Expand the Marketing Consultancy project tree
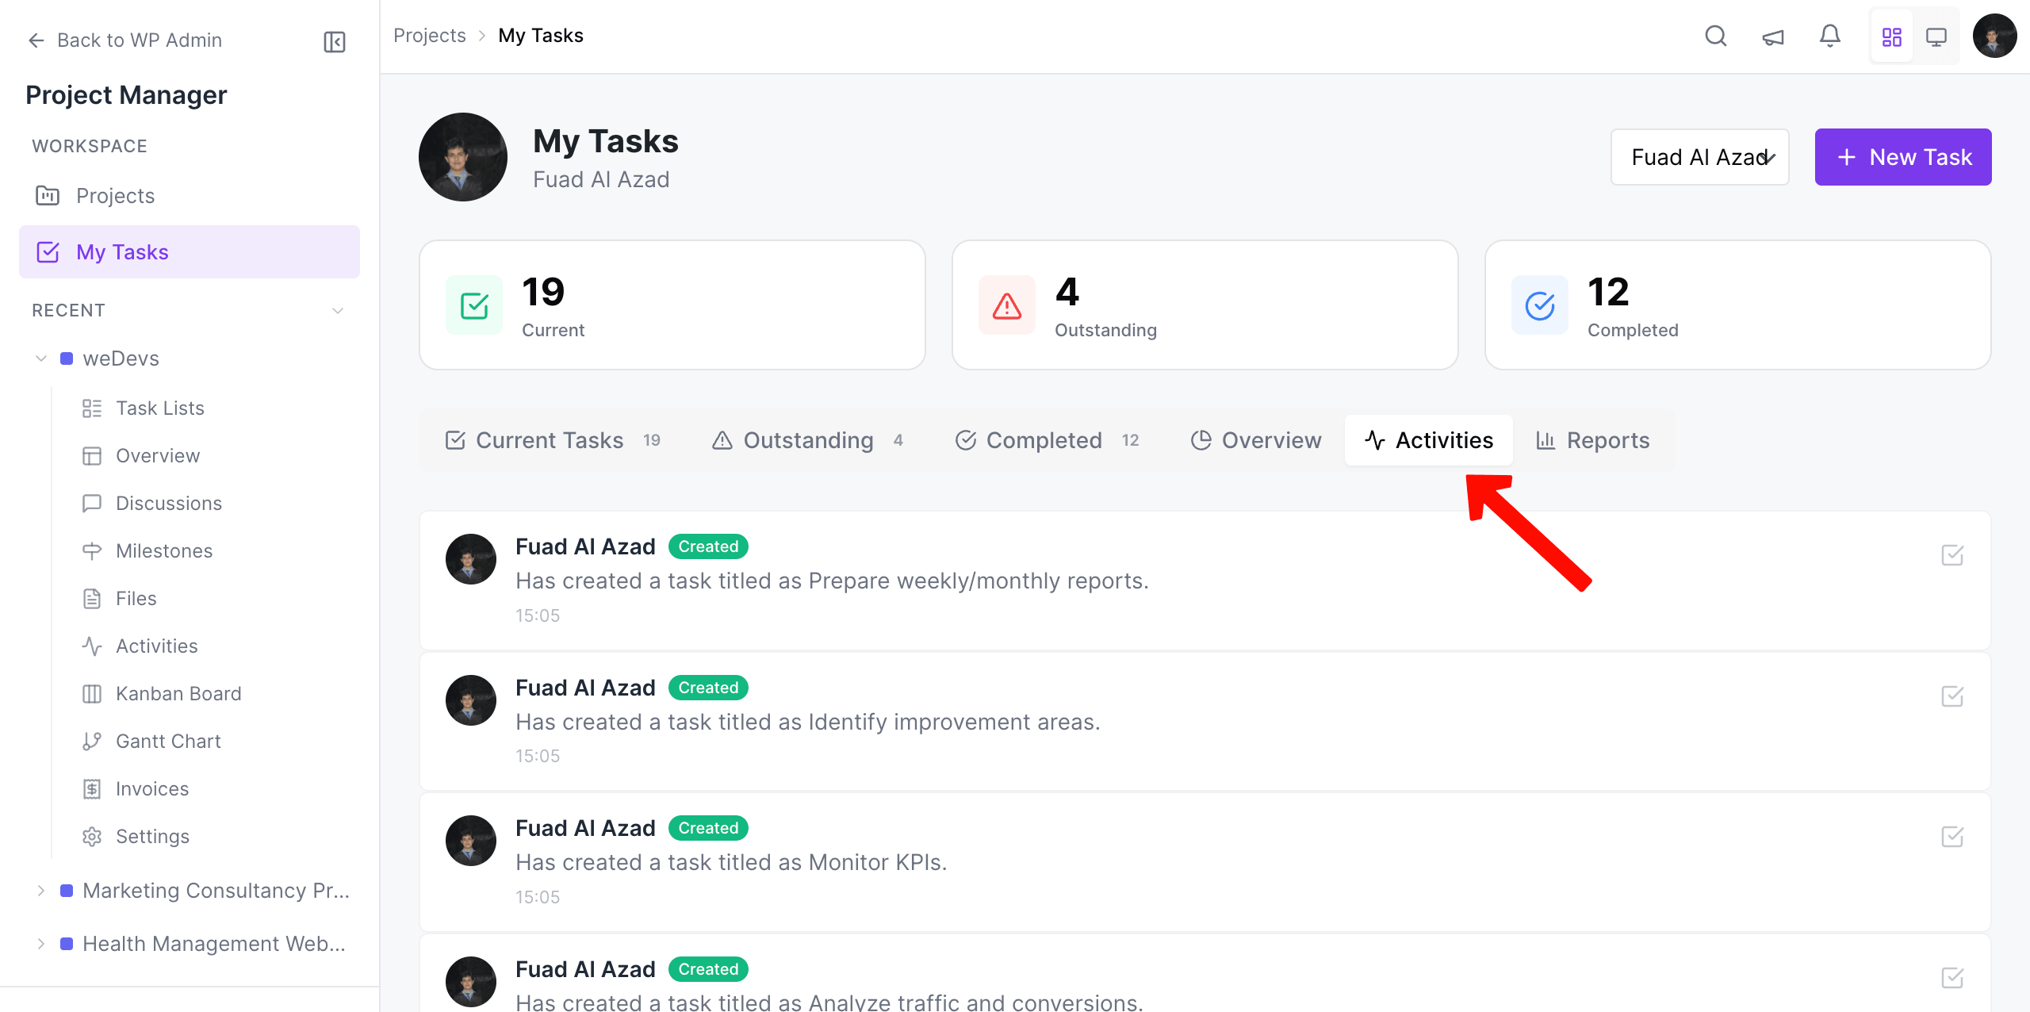 pos(42,890)
